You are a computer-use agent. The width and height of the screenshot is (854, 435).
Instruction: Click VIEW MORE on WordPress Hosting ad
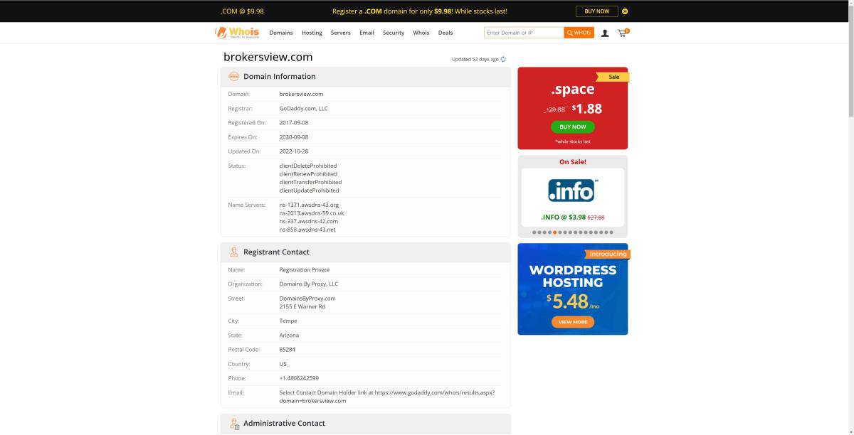click(x=573, y=321)
